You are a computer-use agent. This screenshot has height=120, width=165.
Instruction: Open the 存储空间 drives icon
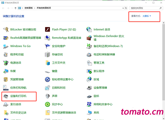pyautogui.click(x=48, y=55)
